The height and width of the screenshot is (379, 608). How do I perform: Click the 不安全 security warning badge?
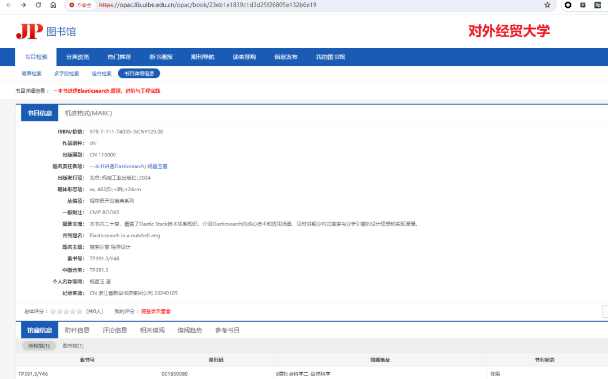[81, 5]
